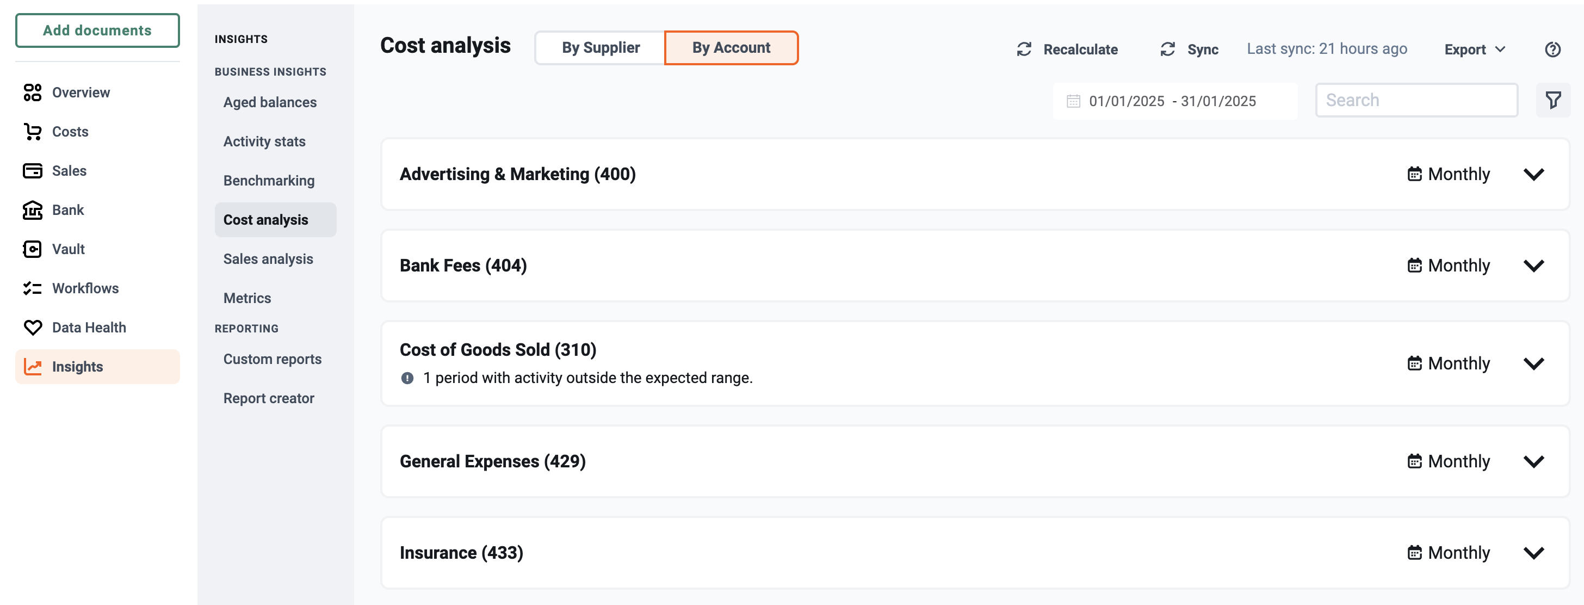1584x605 pixels.
Task: Click the 'General Expenses (429)' account title
Action: tap(492, 461)
